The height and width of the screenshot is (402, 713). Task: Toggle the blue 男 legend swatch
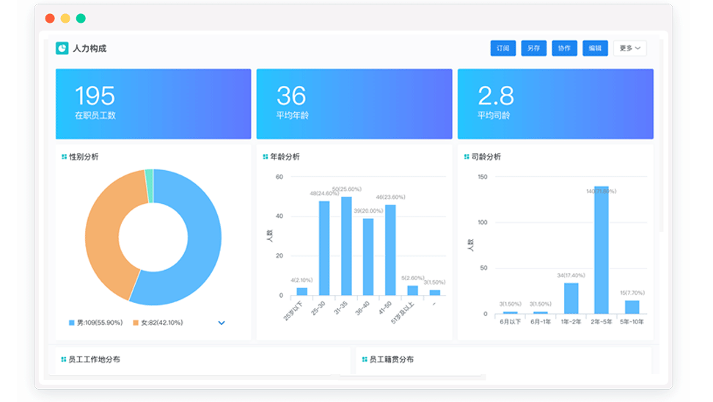click(71, 323)
